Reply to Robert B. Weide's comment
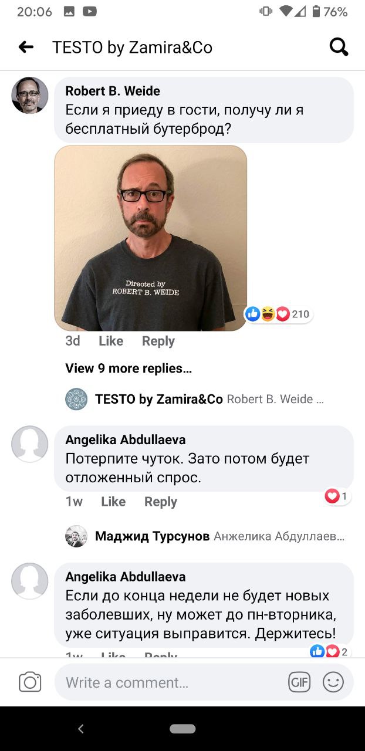The height and width of the screenshot is (751, 365). pyautogui.click(x=158, y=341)
